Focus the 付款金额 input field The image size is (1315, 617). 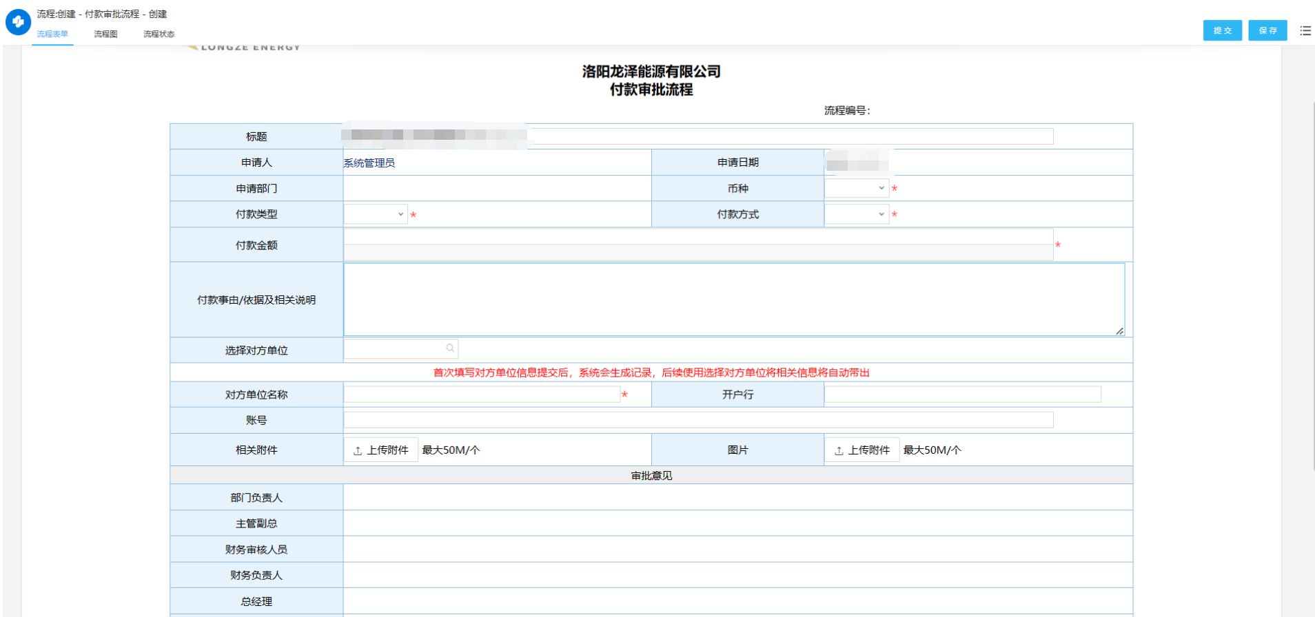[697, 237]
